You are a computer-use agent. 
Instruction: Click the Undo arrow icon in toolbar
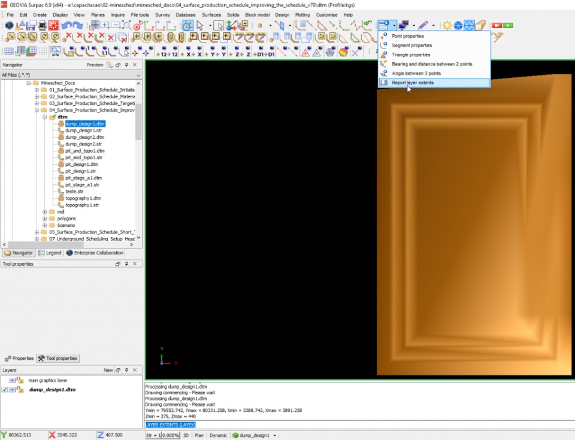66,26
